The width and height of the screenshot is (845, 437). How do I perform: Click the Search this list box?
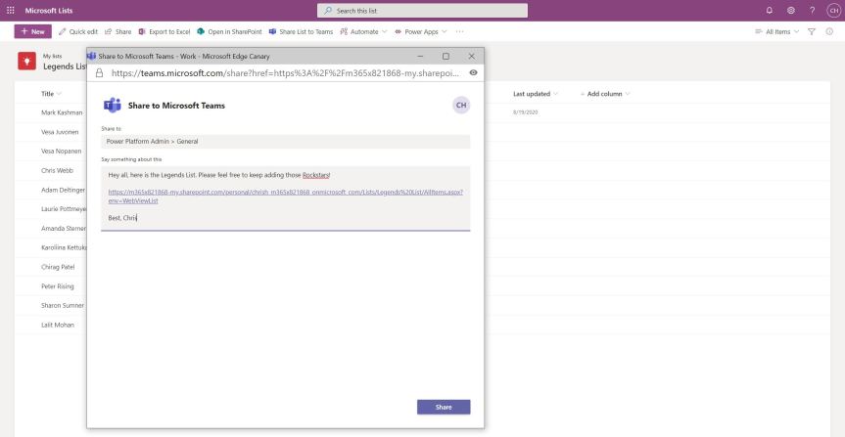[x=423, y=10]
